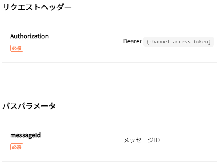The image size is (217, 164).
Task: Click the word access in the code snippet
Action: pyautogui.click(x=182, y=42)
